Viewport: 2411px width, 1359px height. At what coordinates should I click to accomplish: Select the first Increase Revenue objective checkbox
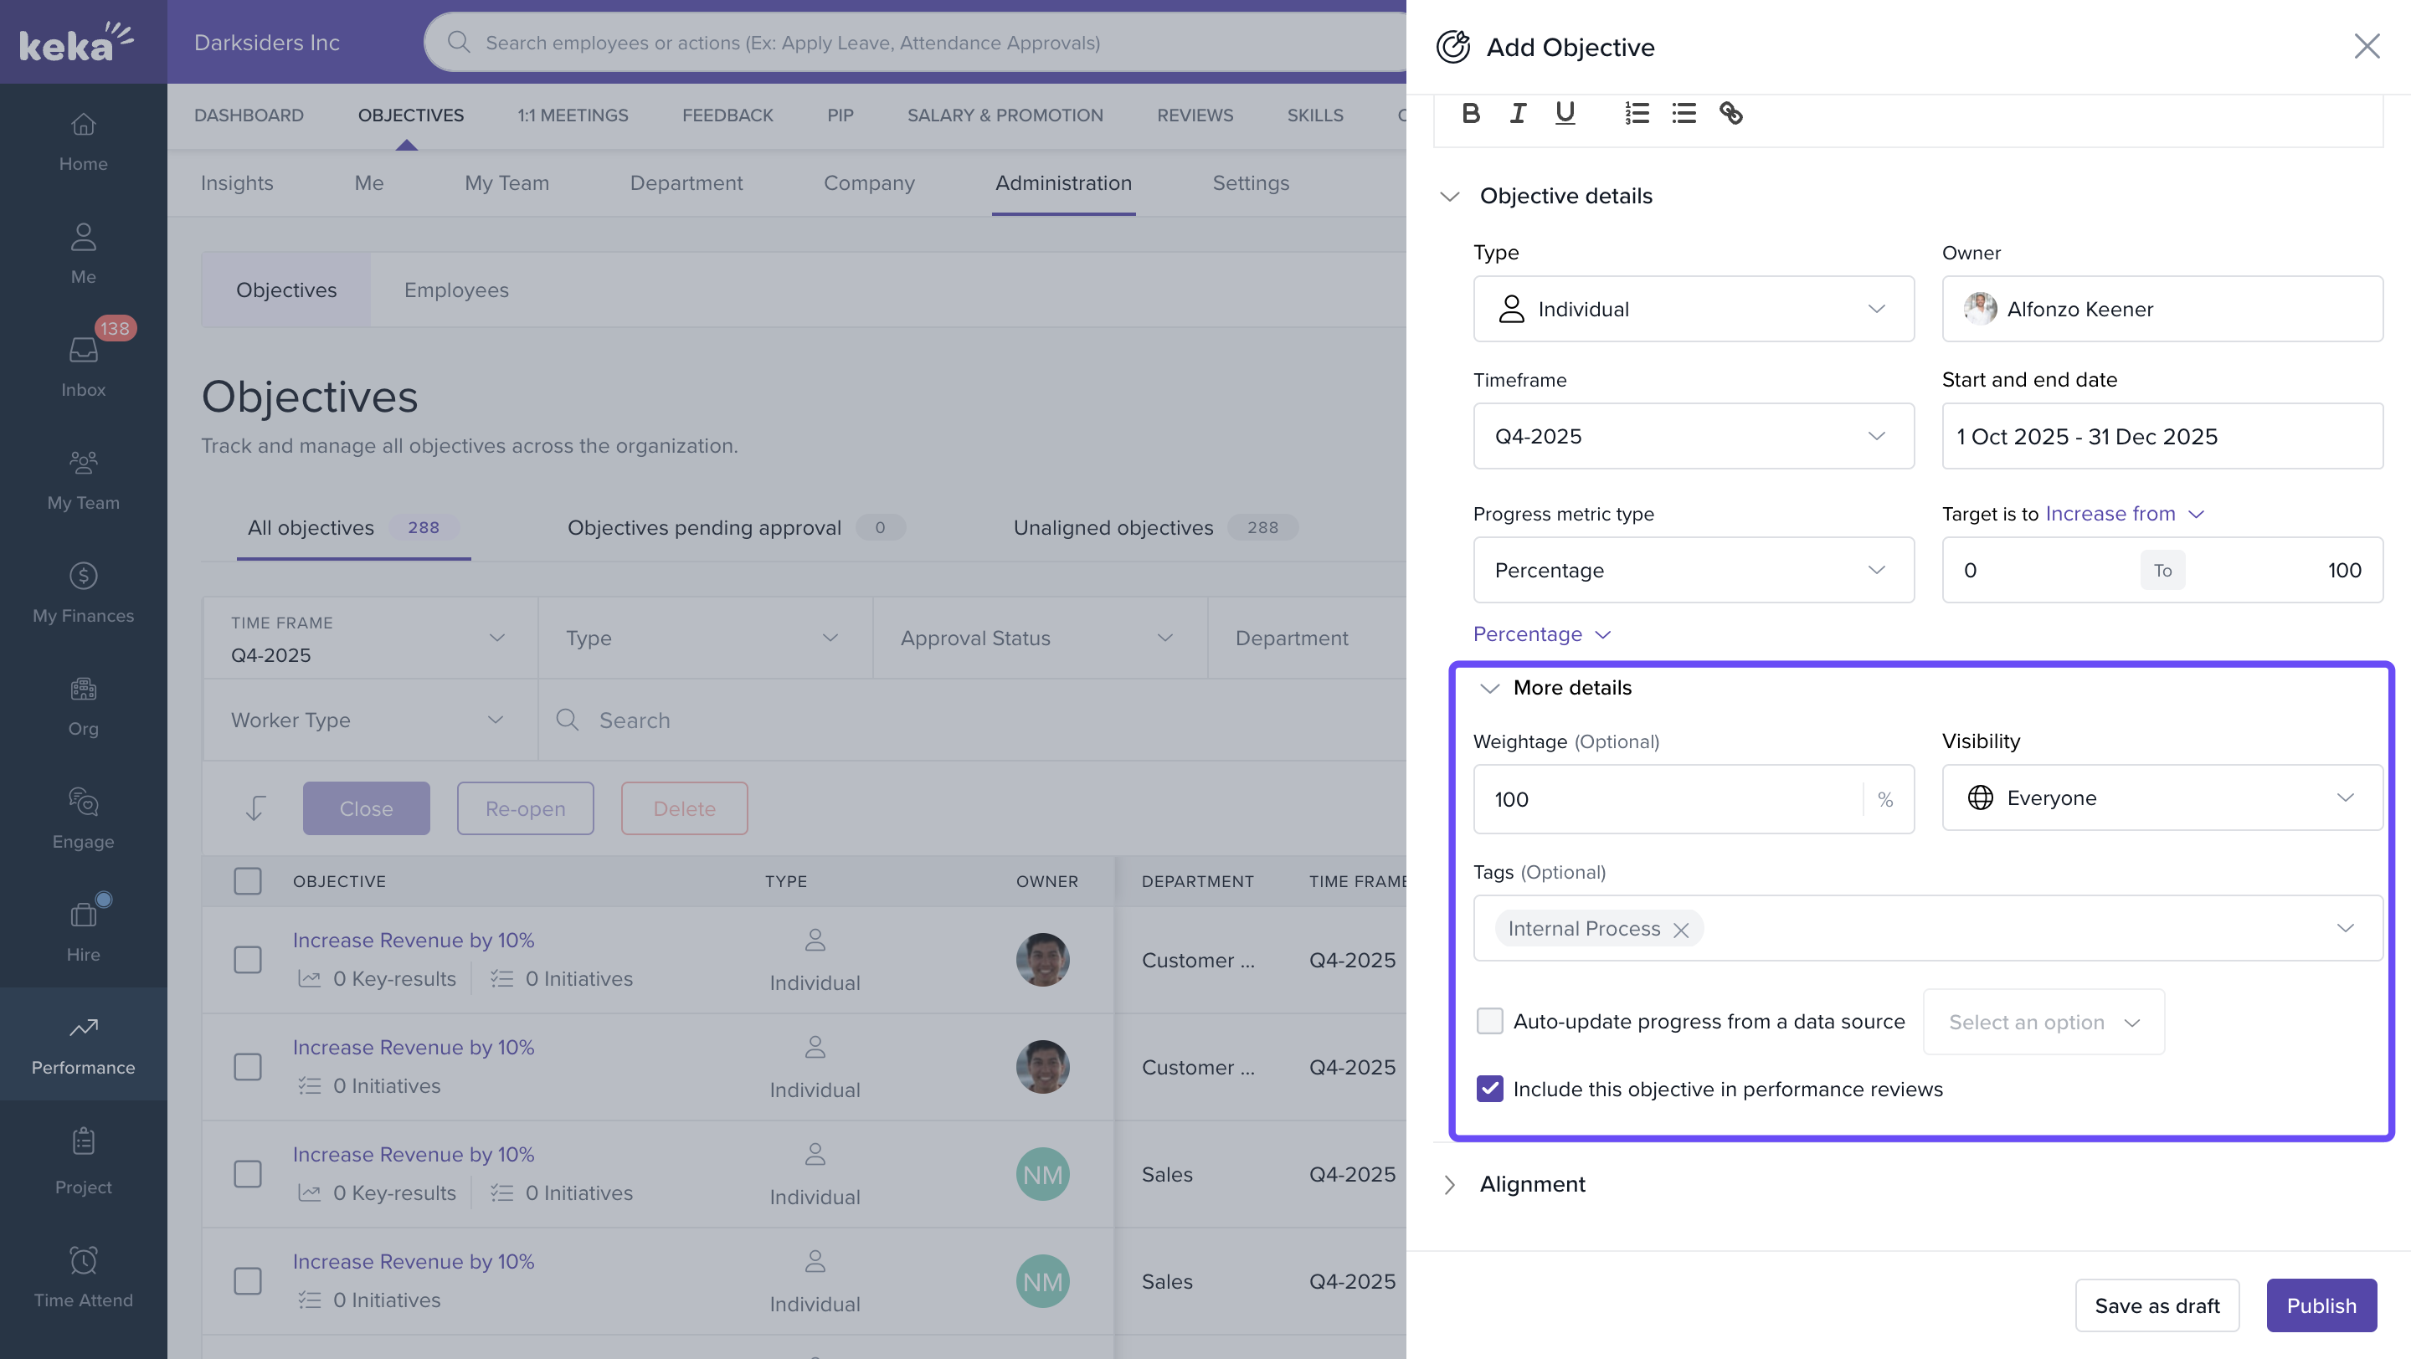(247, 960)
